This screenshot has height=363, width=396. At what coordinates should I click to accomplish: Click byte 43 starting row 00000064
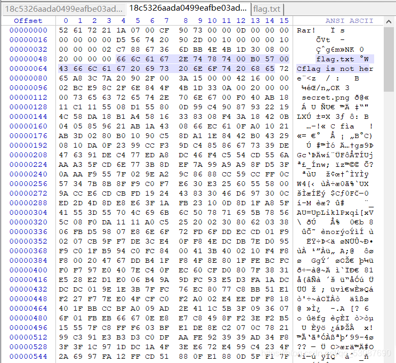(63, 69)
